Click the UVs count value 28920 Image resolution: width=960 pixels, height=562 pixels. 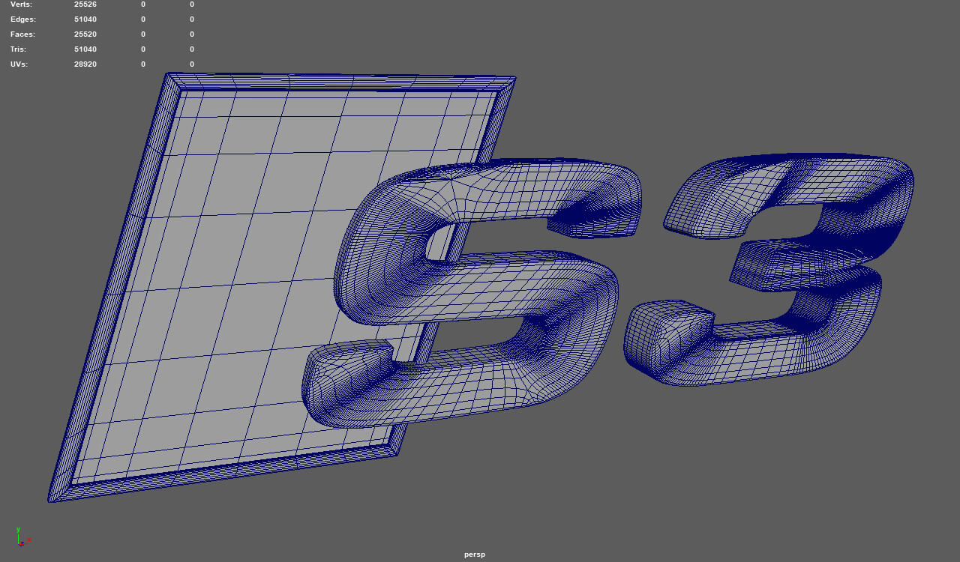(85, 64)
